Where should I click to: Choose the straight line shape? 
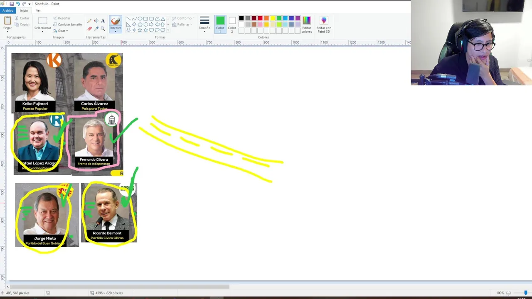pyautogui.click(x=128, y=19)
